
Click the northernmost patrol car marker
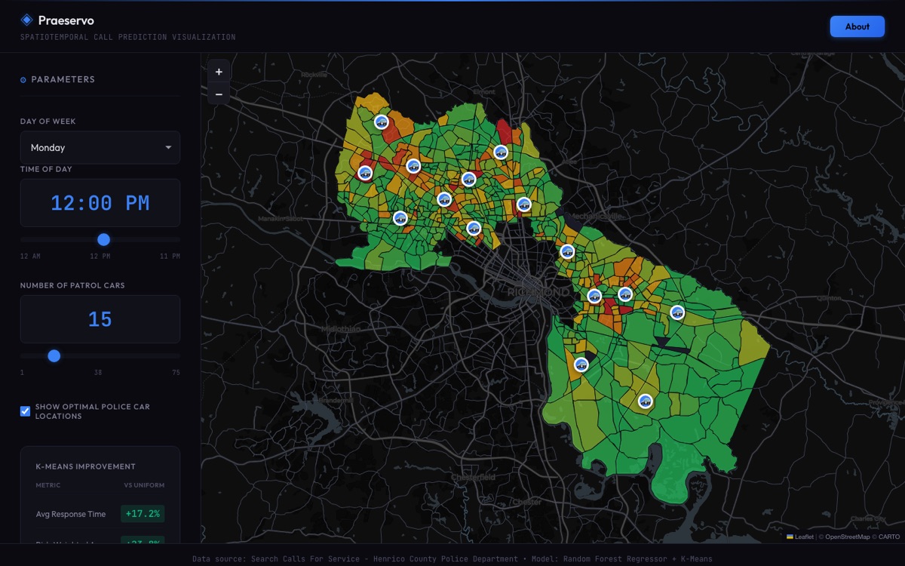tap(382, 122)
